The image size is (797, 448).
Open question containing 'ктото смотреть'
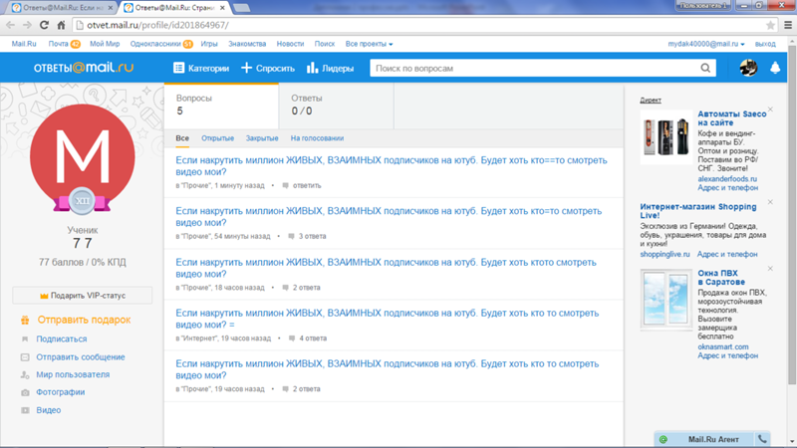point(387,268)
